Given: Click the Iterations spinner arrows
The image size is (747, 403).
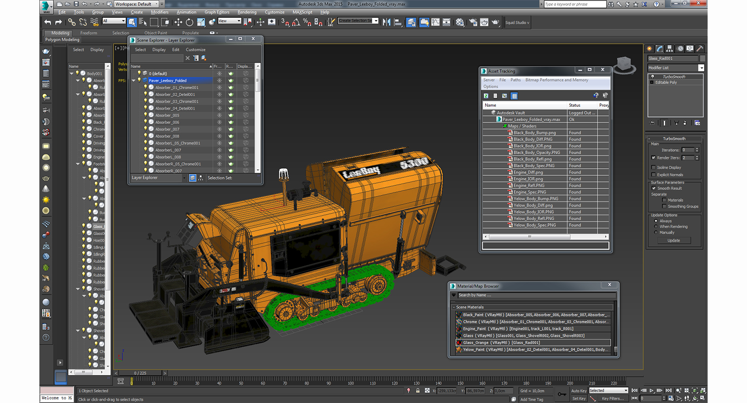Looking at the screenshot, I should (x=697, y=150).
